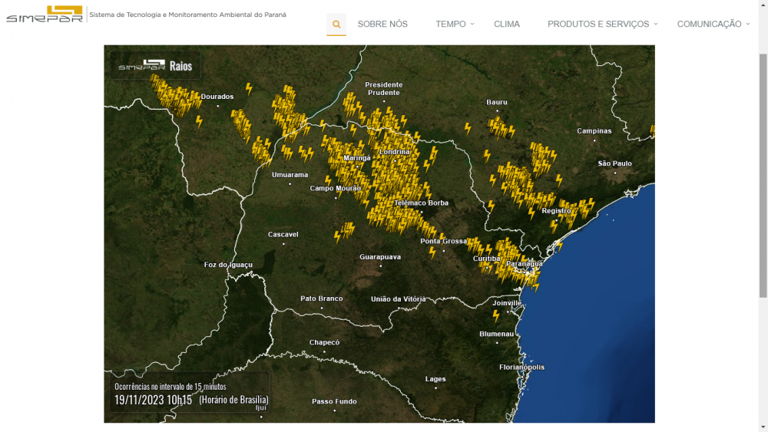Go to the CLIMA page
The width and height of the screenshot is (768, 432).
(x=506, y=24)
